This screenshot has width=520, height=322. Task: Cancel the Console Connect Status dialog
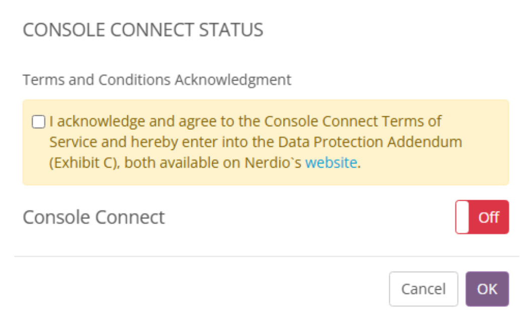pyautogui.click(x=423, y=289)
